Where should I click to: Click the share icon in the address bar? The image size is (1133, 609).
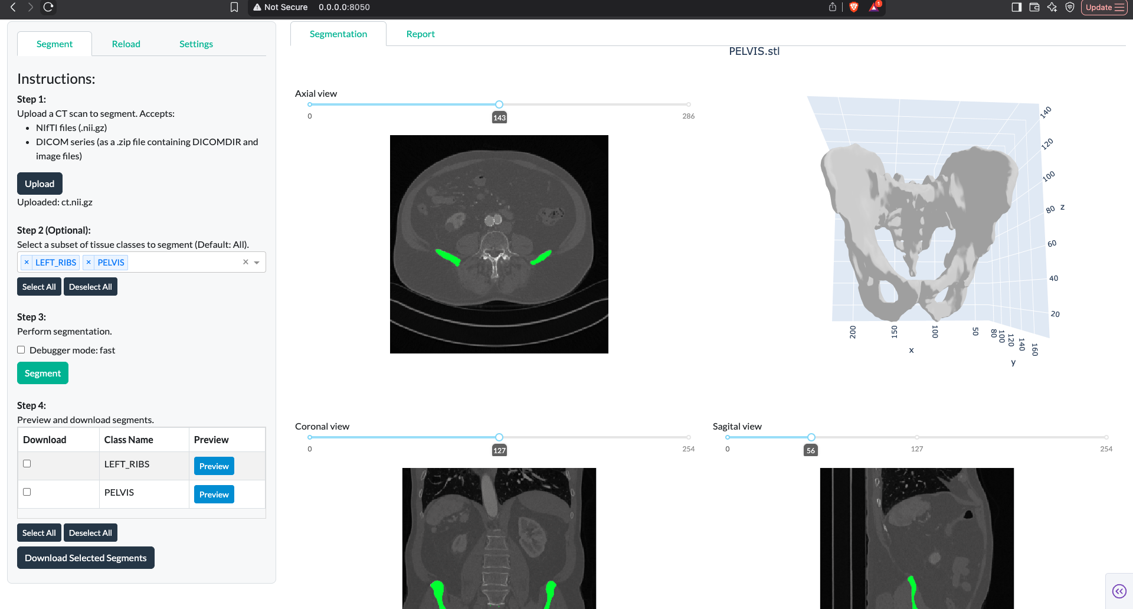[x=832, y=7]
